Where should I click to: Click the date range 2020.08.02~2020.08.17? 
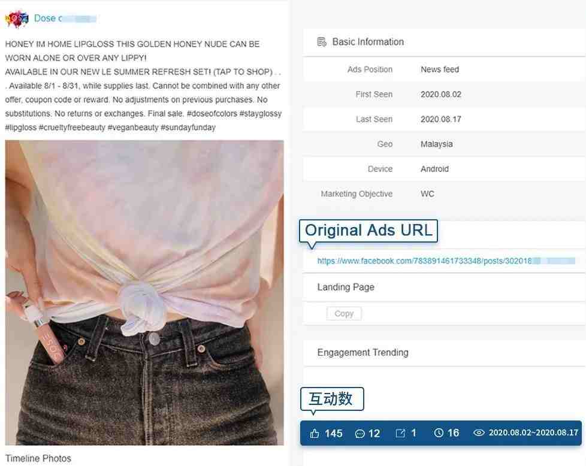tap(533, 432)
